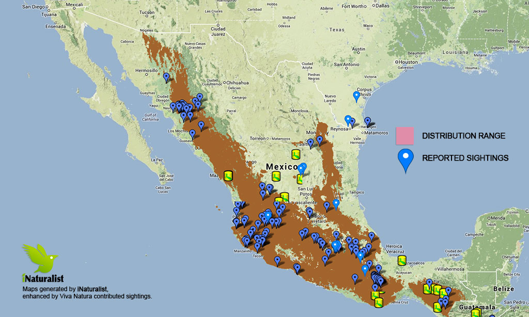Screen dimensions: 529x317
Task: Click the Mexico country label
Action: pyautogui.click(x=282, y=167)
